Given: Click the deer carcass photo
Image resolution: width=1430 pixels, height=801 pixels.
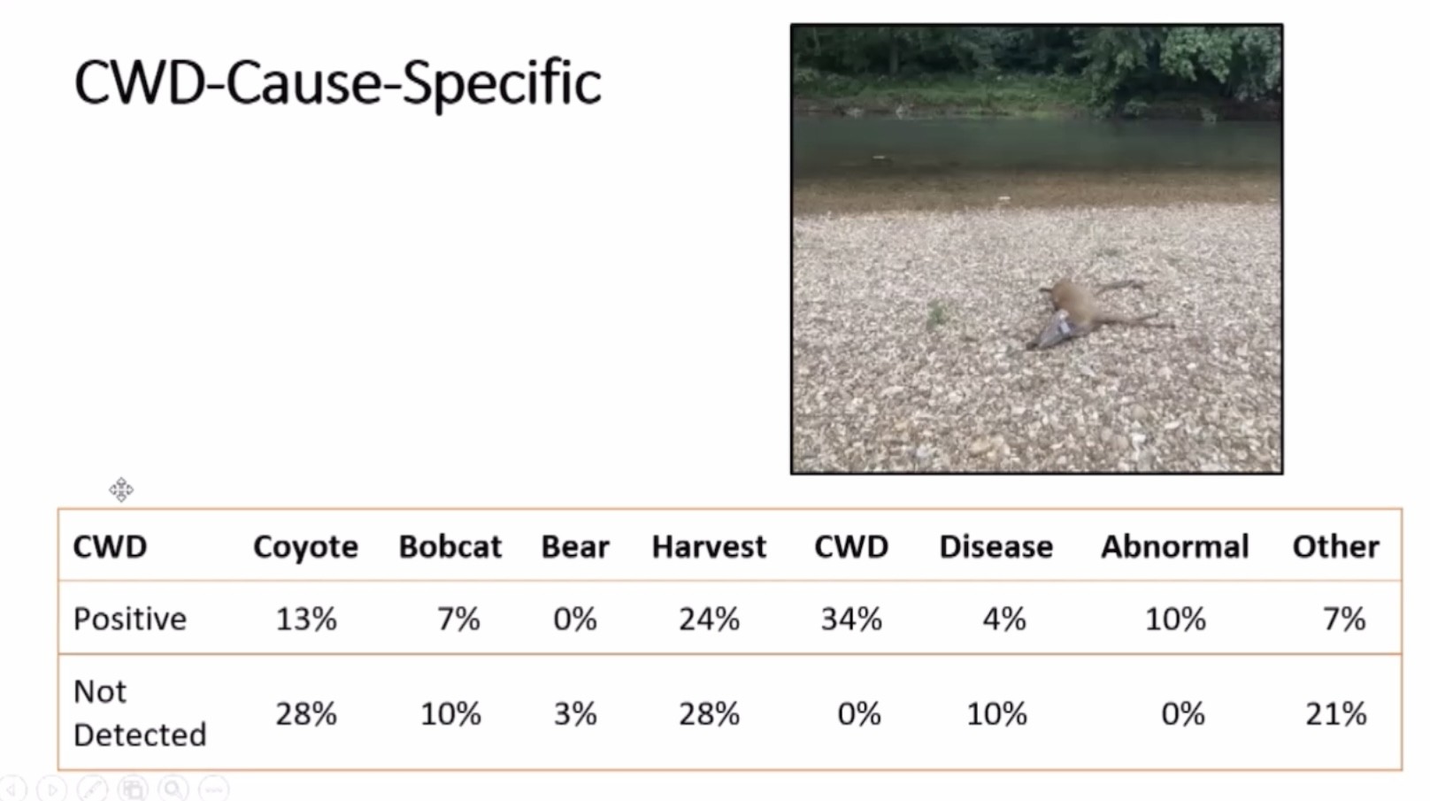Looking at the screenshot, I should click(1036, 249).
